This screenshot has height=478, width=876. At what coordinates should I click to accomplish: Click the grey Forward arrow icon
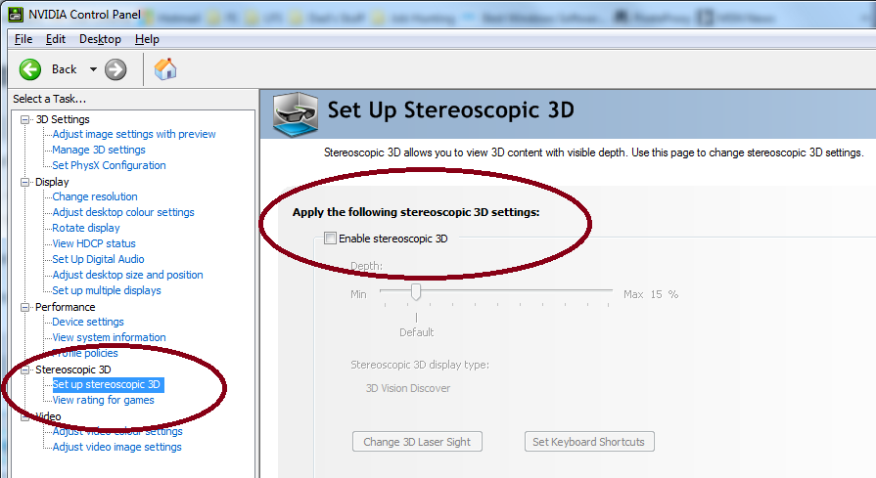point(115,69)
